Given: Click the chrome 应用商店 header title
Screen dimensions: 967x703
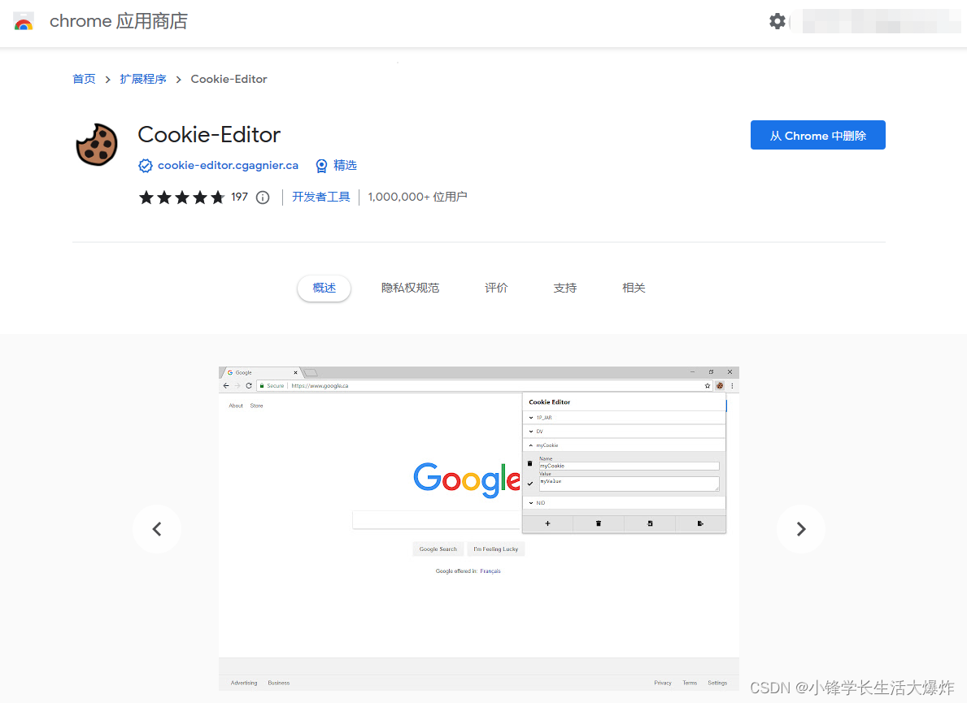Looking at the screenshot, I should (x=119, y=21).
